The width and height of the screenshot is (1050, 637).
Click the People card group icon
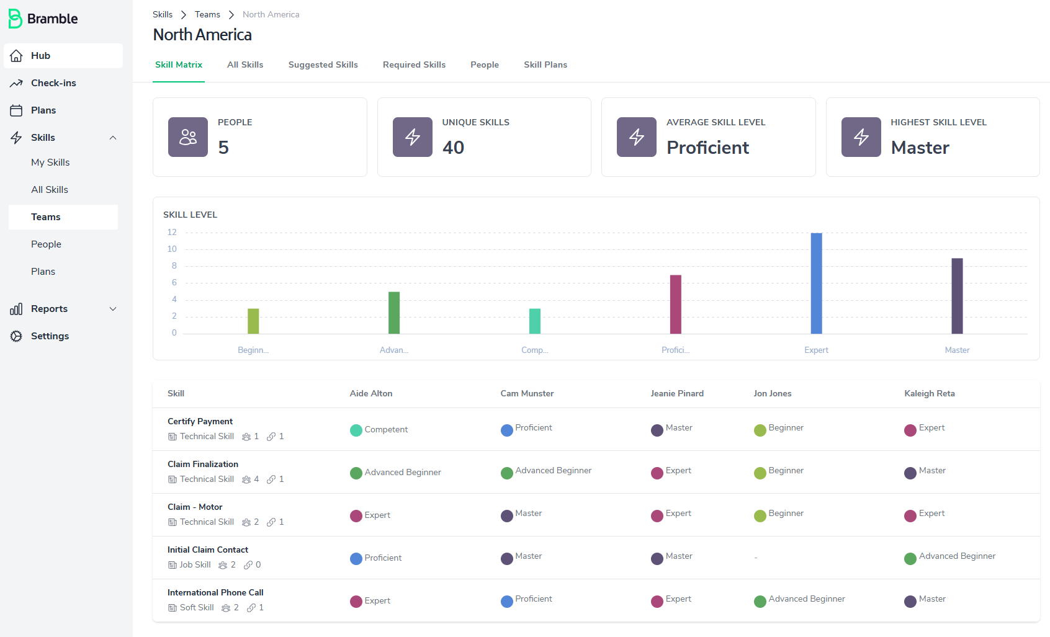click(x=188, y=137)
